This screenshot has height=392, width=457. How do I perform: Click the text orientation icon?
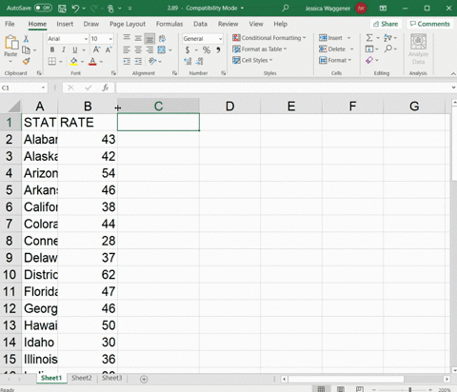(152, 61)
